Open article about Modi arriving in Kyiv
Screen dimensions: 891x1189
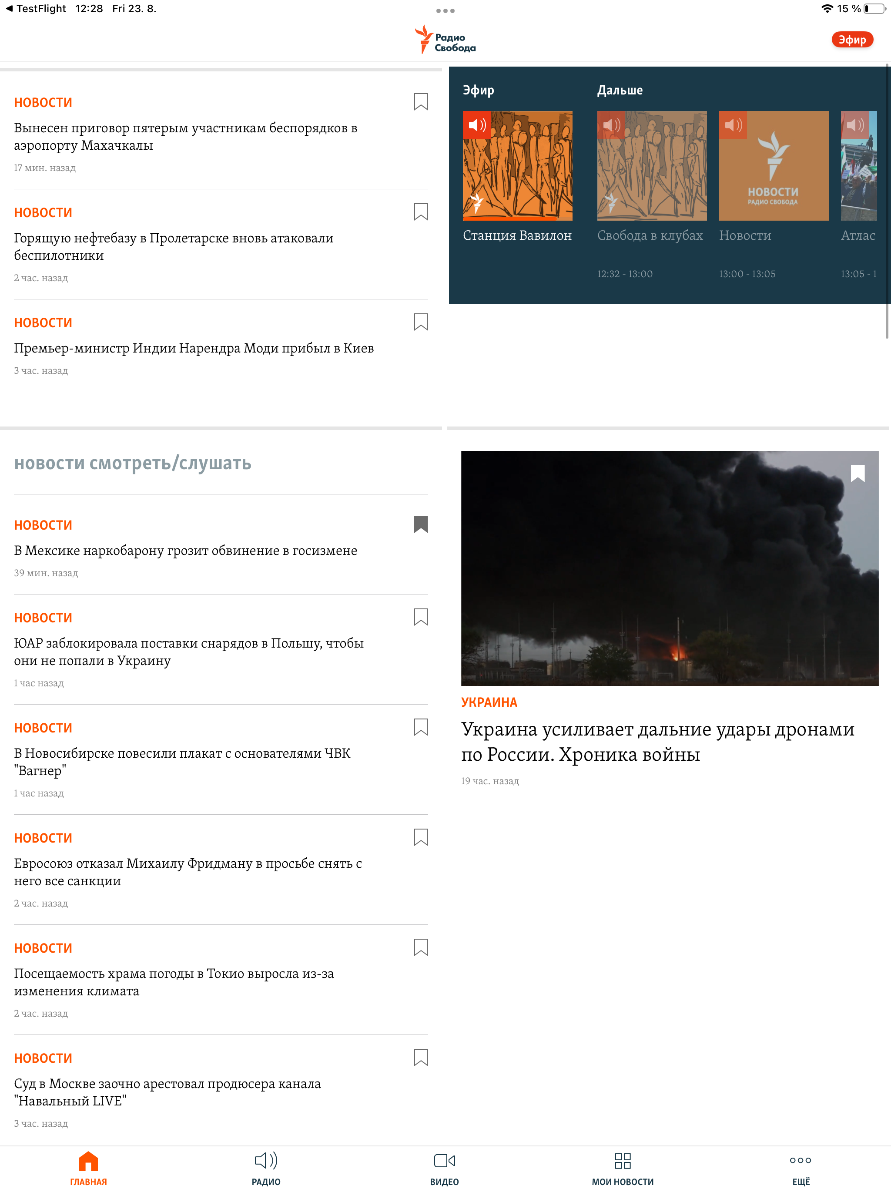pyautogui.click(x=194, y=348)
